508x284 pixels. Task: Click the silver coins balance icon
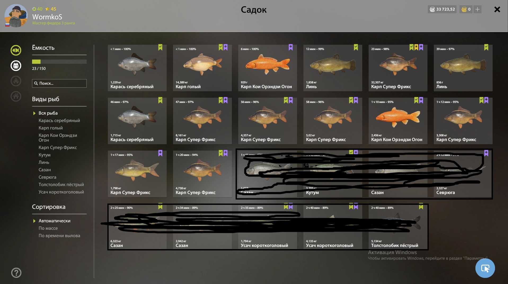click(432, 9)
